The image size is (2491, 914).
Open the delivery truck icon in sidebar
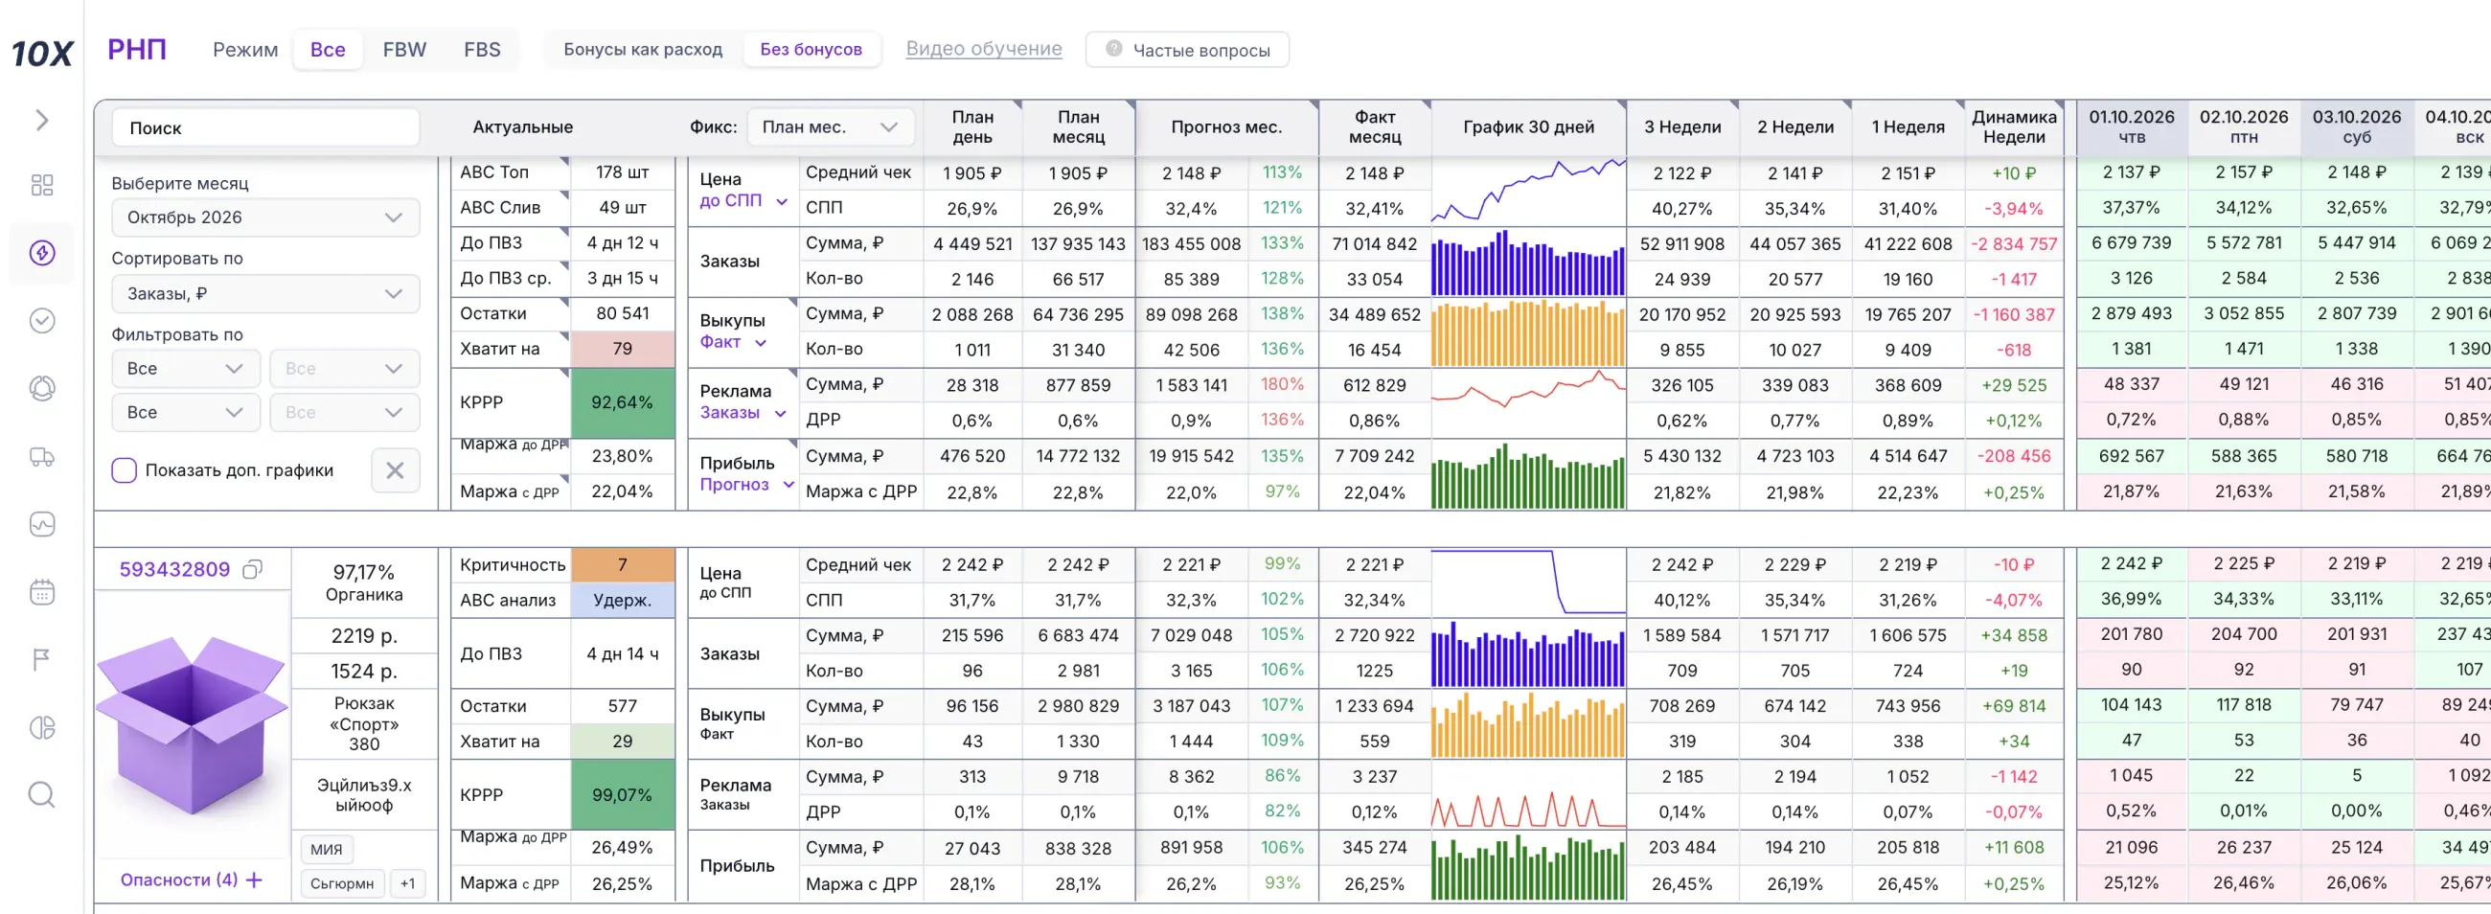[x=41, y=456]
